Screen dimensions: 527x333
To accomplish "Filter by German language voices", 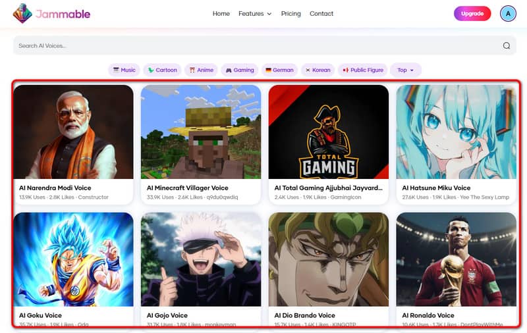I will 279,70.
